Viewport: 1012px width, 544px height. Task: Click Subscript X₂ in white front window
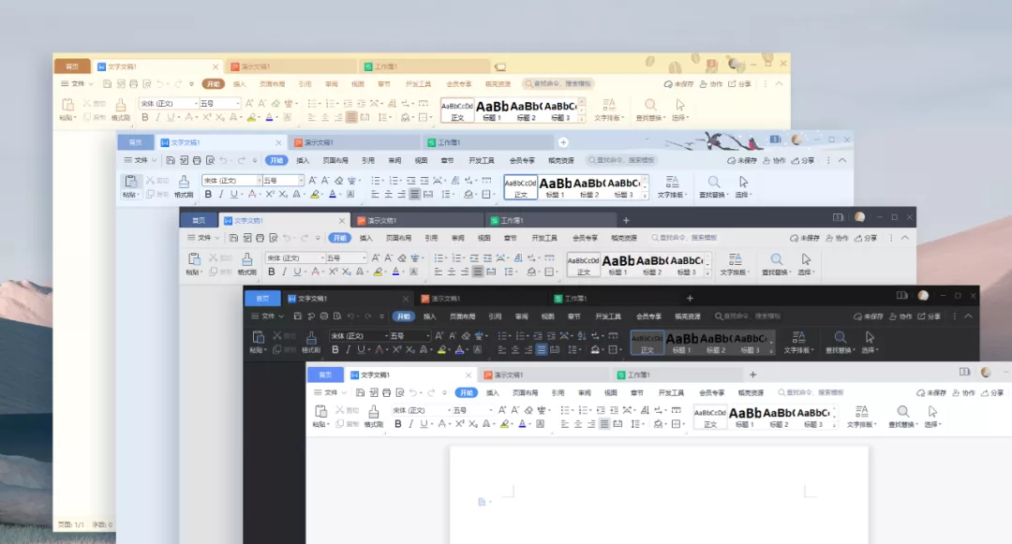[473, 424]
